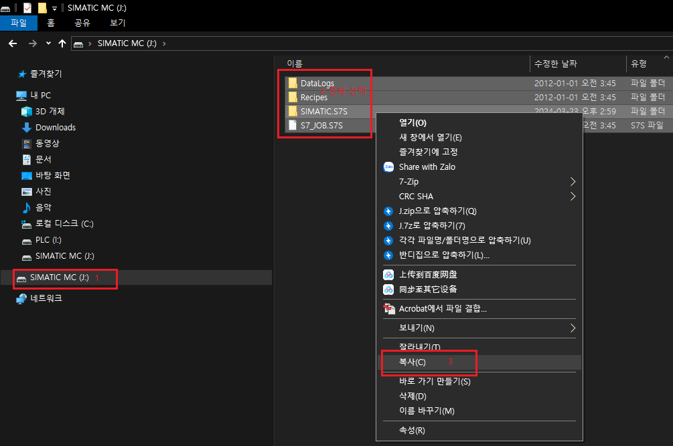Viewport: 673px width, 446px height.
Task: Expand the CRC SHA submenu arrow
Action: click(573, 196)
